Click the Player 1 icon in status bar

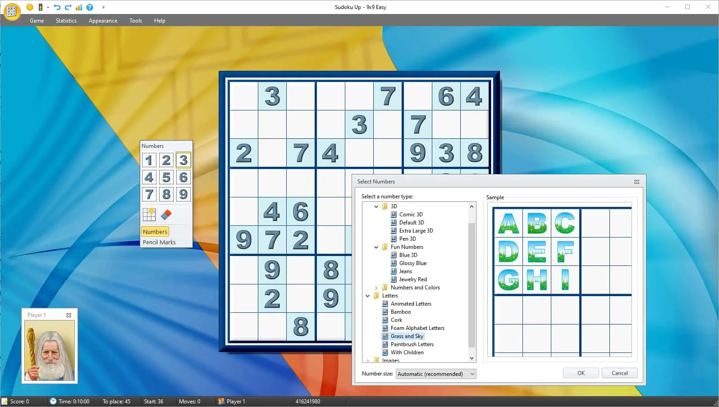[221, 401]
